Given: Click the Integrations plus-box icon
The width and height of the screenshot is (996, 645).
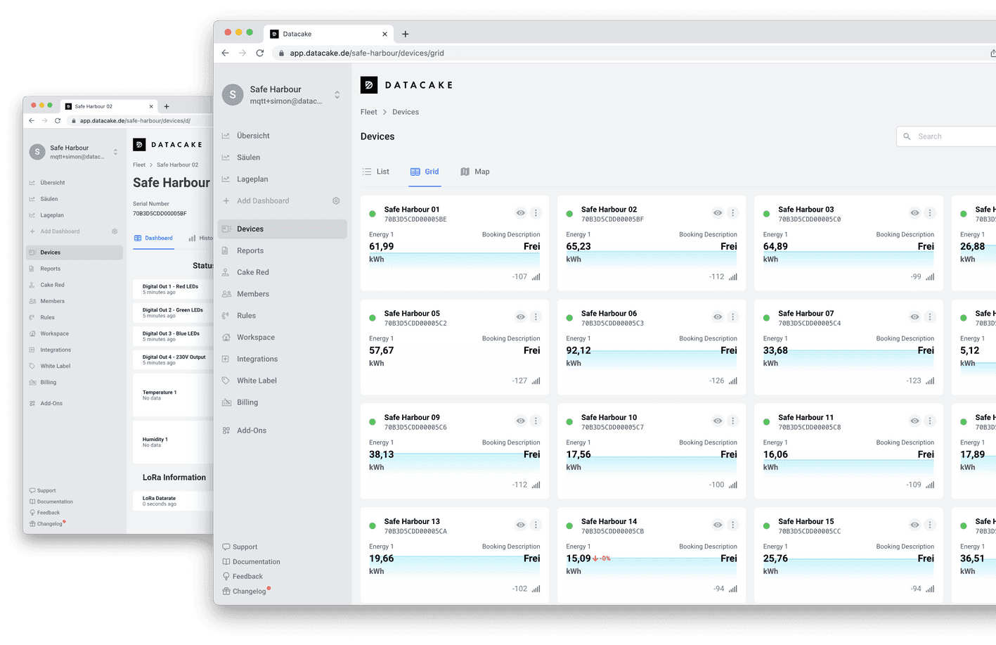Looking at the screenshot, I should tap(226, 359).
